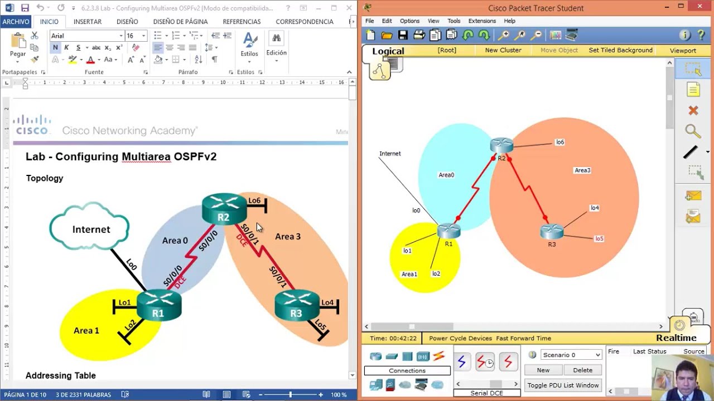Open the Arial font name dropdown

click(x=121, y=36)
